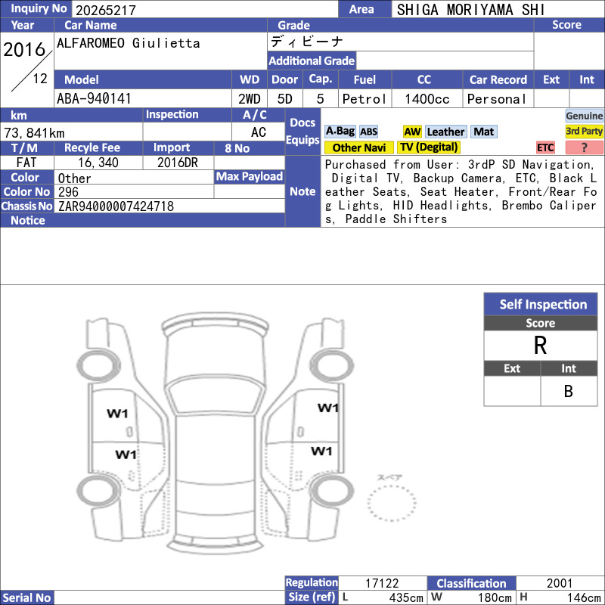Click the FAT transmission value
The width and height of the screenshot is (605, 605).
[x=26, y=163]
